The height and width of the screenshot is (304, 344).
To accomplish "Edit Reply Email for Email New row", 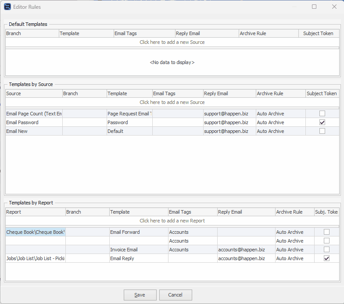I will click(x=229, y=131).
